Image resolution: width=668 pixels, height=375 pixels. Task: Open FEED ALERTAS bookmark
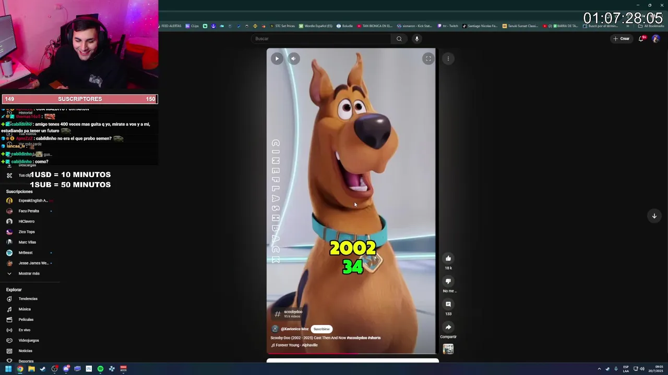[x=170, y=26]
